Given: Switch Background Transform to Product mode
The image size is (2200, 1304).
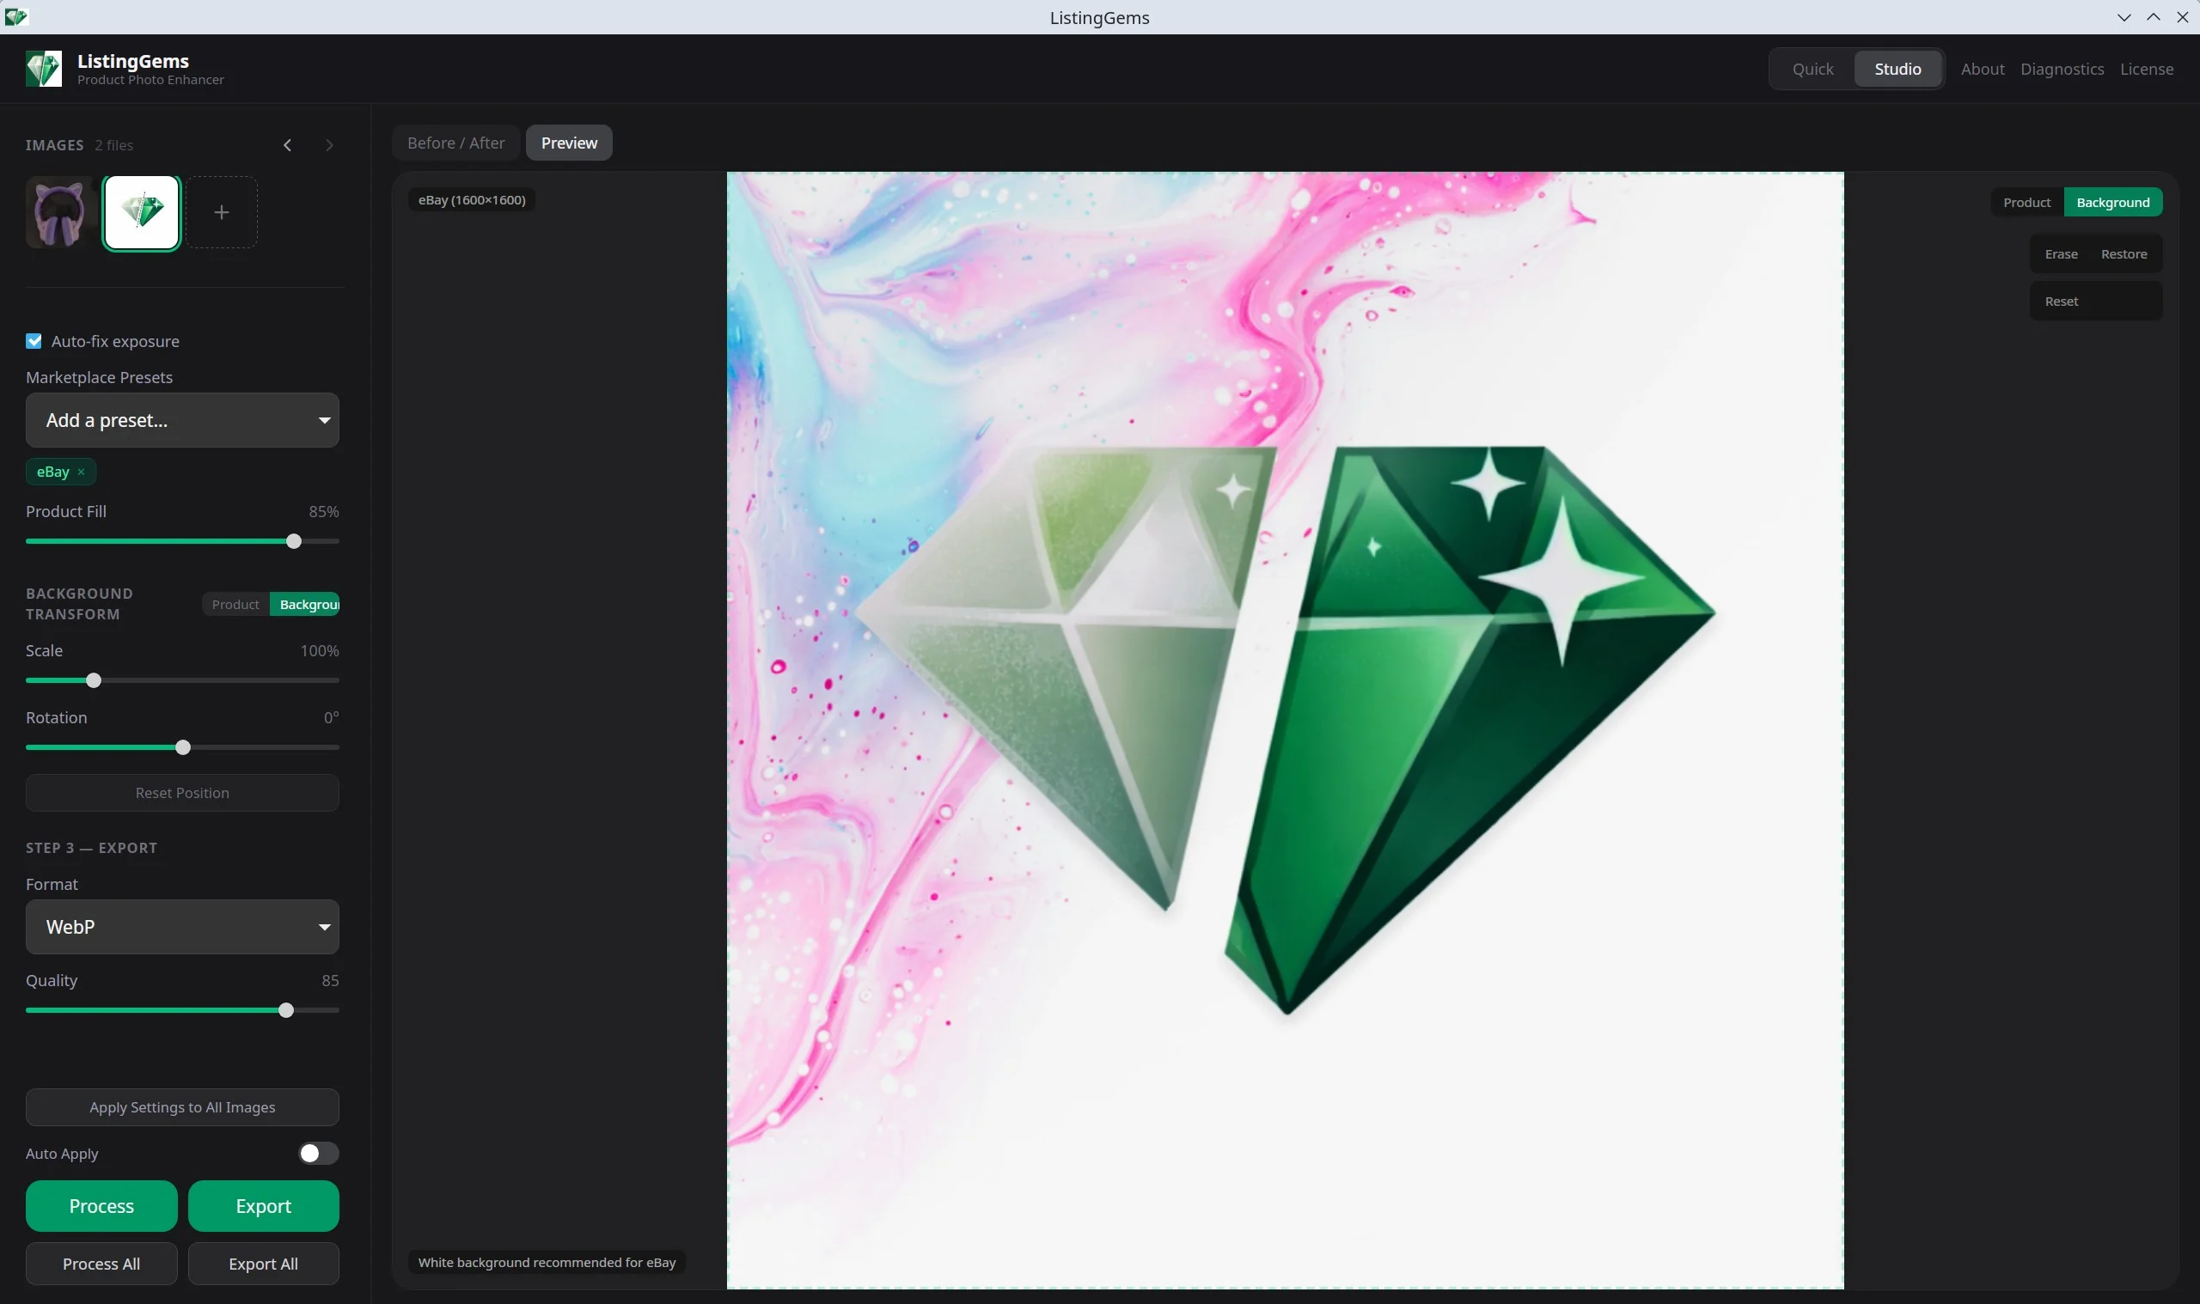Looking at the screenshot, I should pyautogui.click(x=234, y=604).
